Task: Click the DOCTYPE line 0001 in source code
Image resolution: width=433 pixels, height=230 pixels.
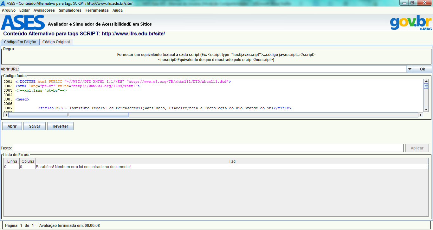Action: (x=123, y=82)
